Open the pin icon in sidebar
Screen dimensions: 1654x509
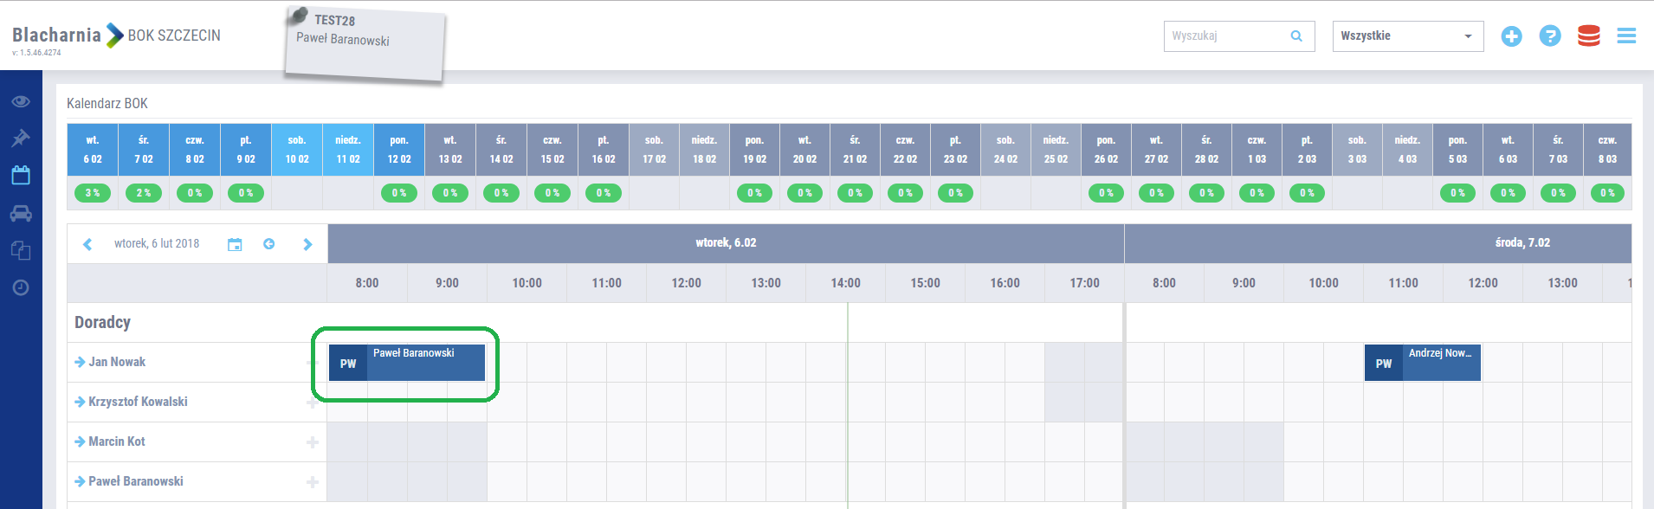21,139
